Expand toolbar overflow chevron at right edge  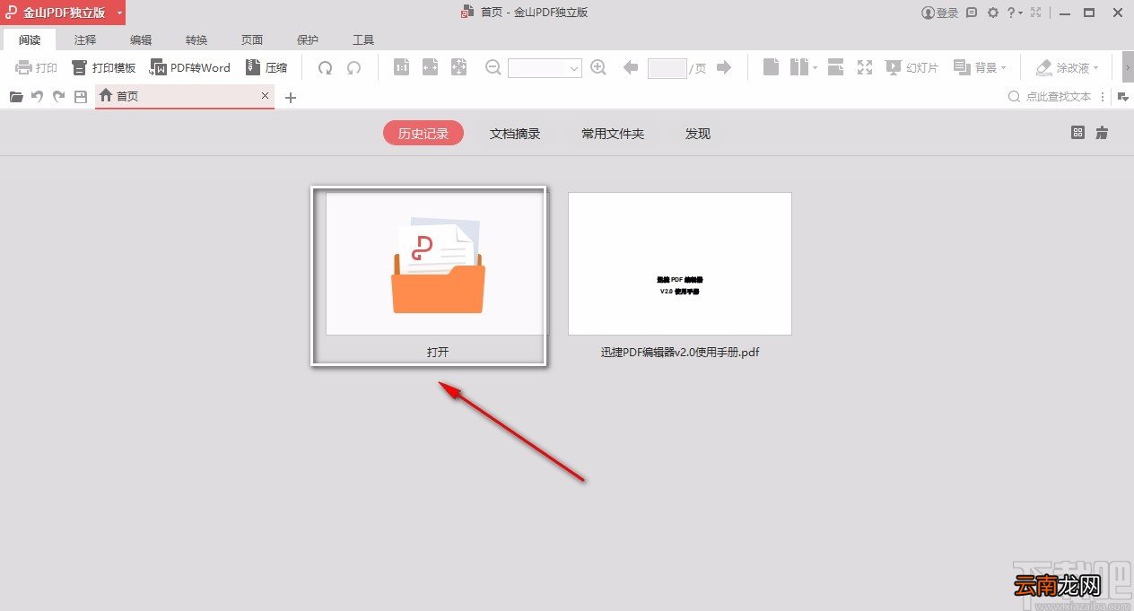[x=1127, y=67]
